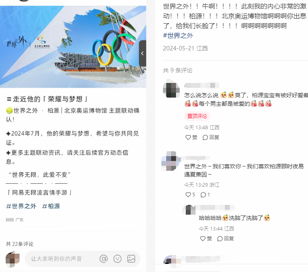Open the blue #世界之外 hashtag in the right post
This screenshot has width=308, height=272.
click(178, 35)
